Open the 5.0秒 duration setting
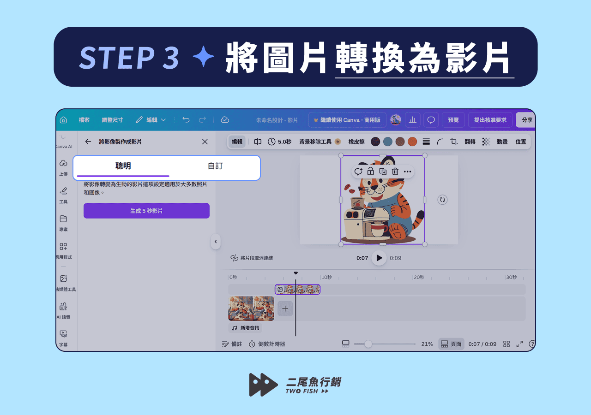 (279, 142)
